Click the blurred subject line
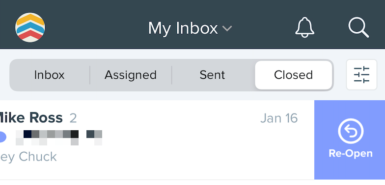The image size is (385, 185). (x=59, y=138)
